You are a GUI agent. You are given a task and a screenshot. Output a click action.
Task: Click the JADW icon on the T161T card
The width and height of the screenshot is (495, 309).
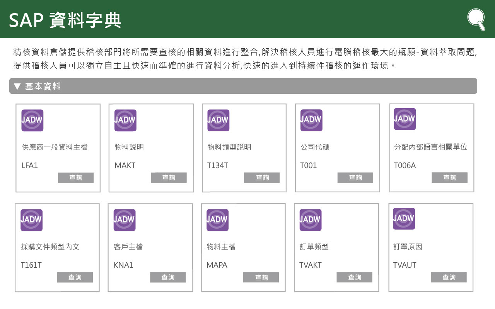pos(31,220)
